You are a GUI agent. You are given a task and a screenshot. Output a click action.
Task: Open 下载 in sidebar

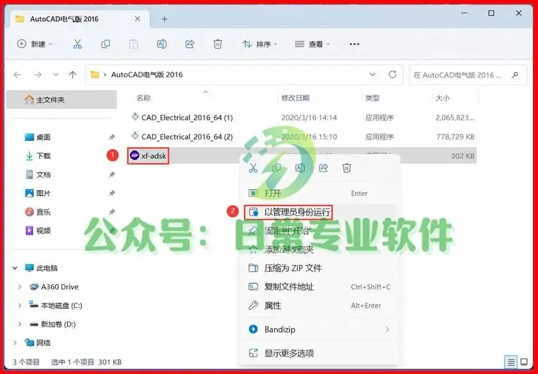pyautogui.click(x=44, y=156)
